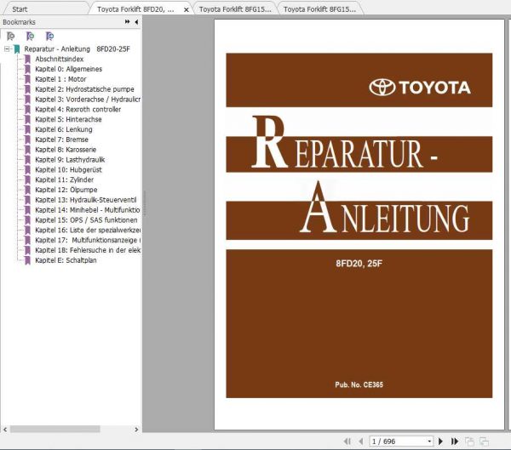
Task: Click the second bookmark toolbar icon
Action: [31, 36]
